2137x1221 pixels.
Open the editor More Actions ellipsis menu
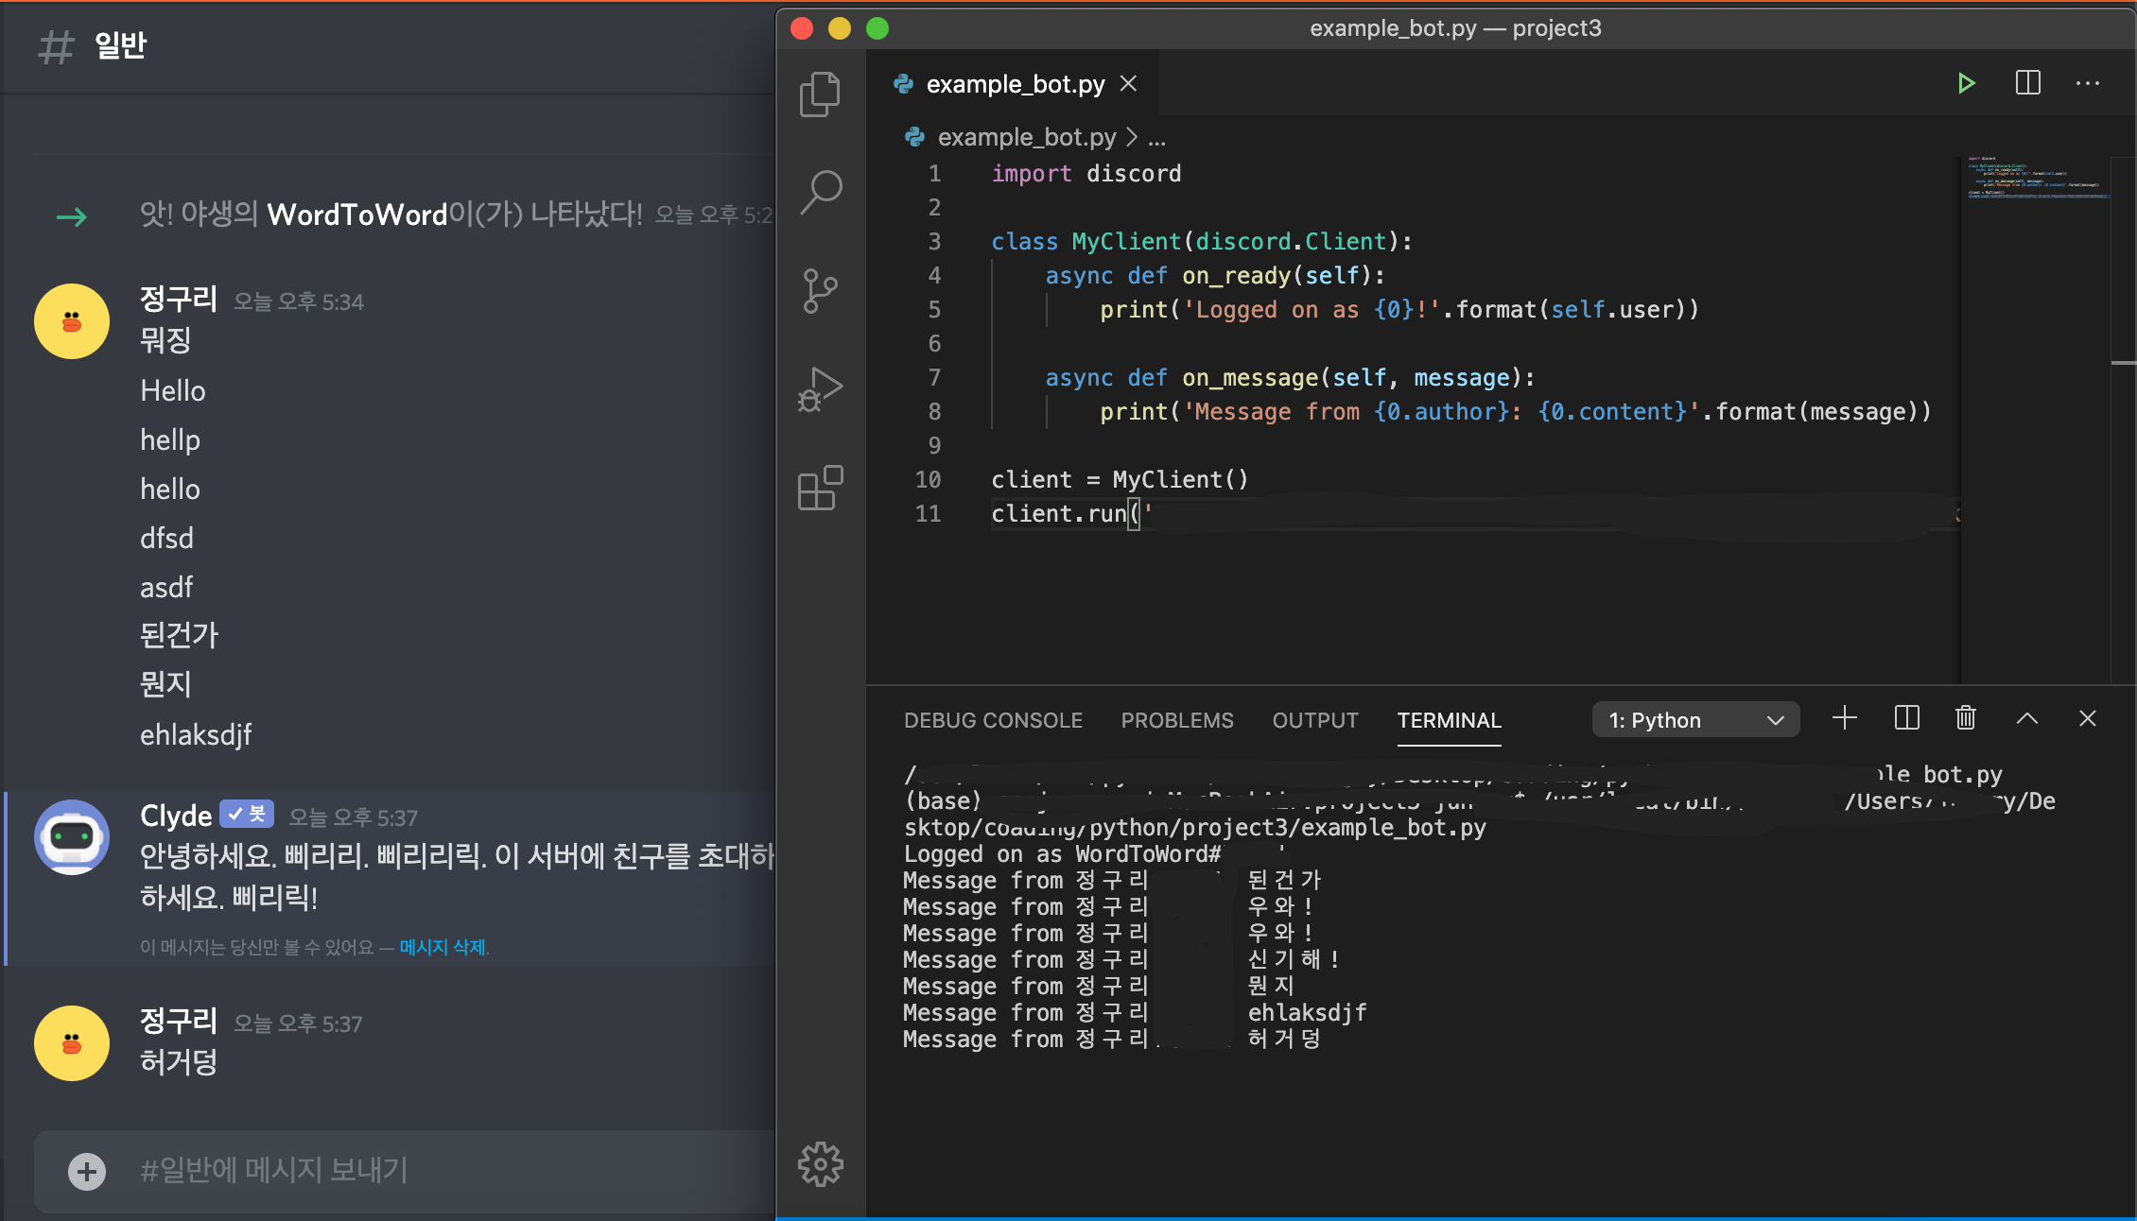click(x=2087, y=83)
